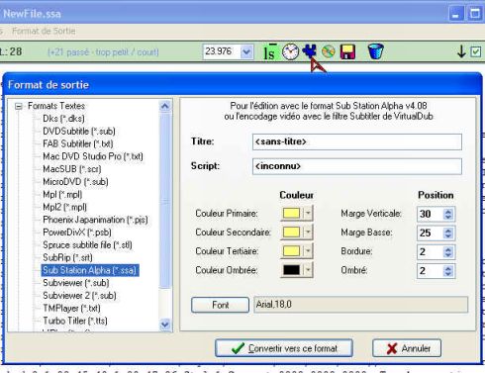Click Marge Basse spinner arrows
This screenshot has height=373, width=485.
pyautogui.click(x=447, y=233)
